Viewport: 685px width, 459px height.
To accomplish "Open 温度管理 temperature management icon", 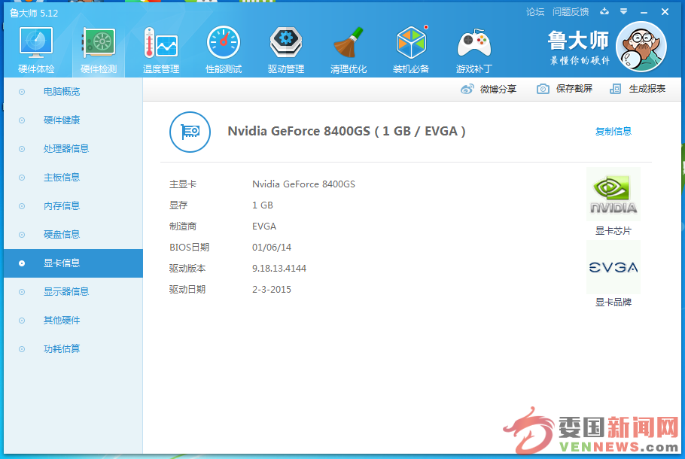I will 161,43.
